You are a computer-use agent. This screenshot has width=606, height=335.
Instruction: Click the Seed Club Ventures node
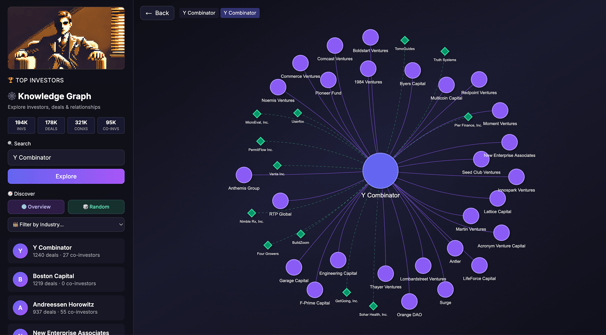point(481,159)
